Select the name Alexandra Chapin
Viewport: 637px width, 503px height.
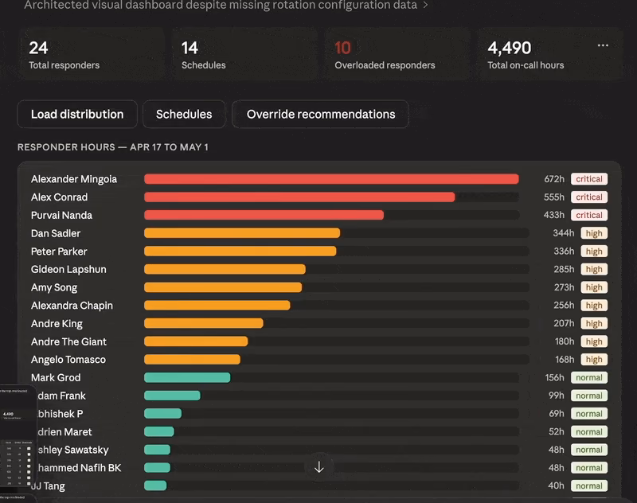click(x=72, y=306)
